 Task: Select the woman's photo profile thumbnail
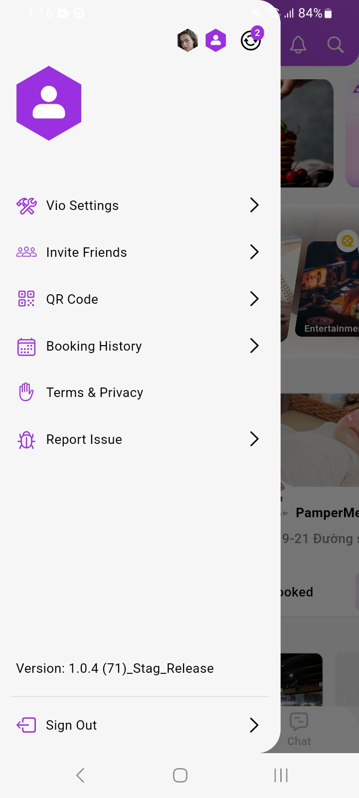point(187,40)
